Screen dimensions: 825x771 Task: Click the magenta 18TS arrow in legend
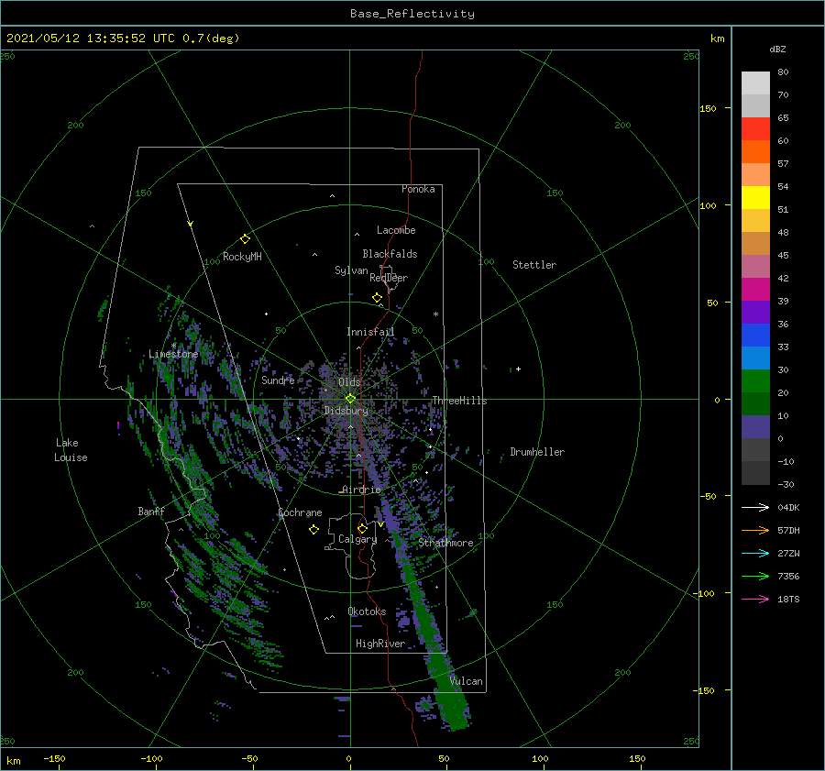[755, 599]
